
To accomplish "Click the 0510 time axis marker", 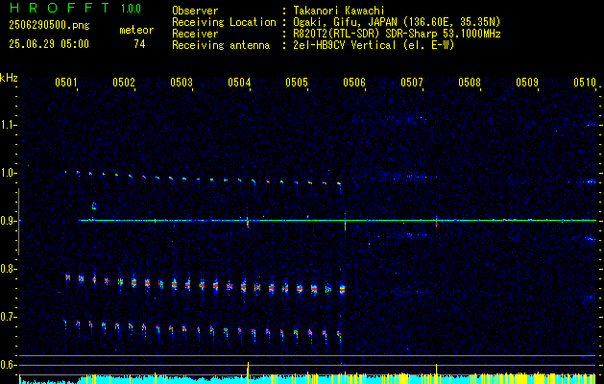I will [585, 82].
